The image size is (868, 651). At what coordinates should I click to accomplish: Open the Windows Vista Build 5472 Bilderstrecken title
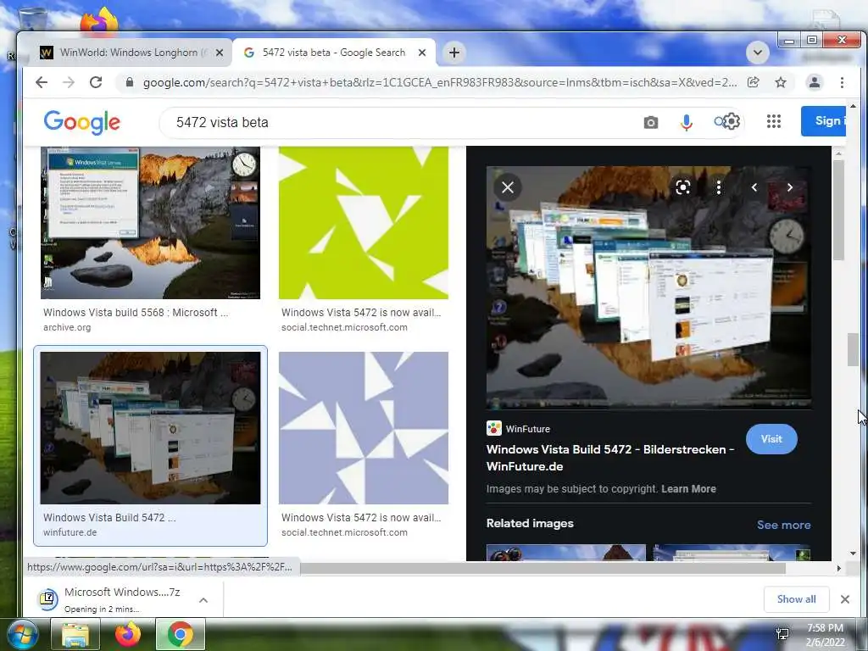[610, 458]
